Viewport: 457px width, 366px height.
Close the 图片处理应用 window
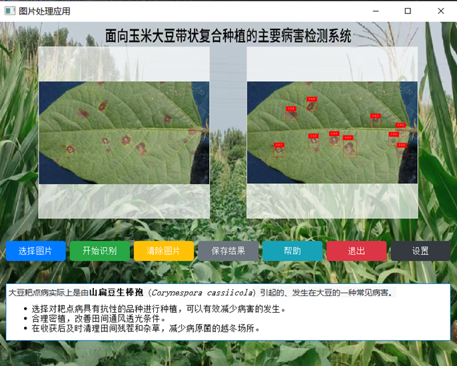click(x=441, y=11)
